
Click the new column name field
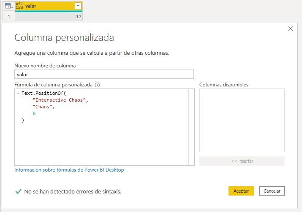pyautogui.click(x=104, y=74)
